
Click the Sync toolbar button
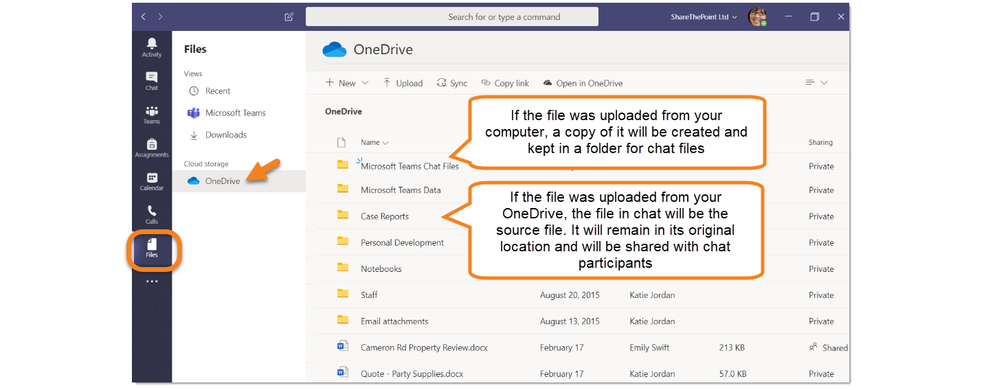point(451,83)
